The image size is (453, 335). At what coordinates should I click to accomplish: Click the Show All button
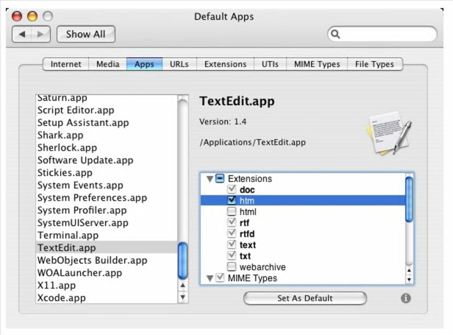pos(86,34)
